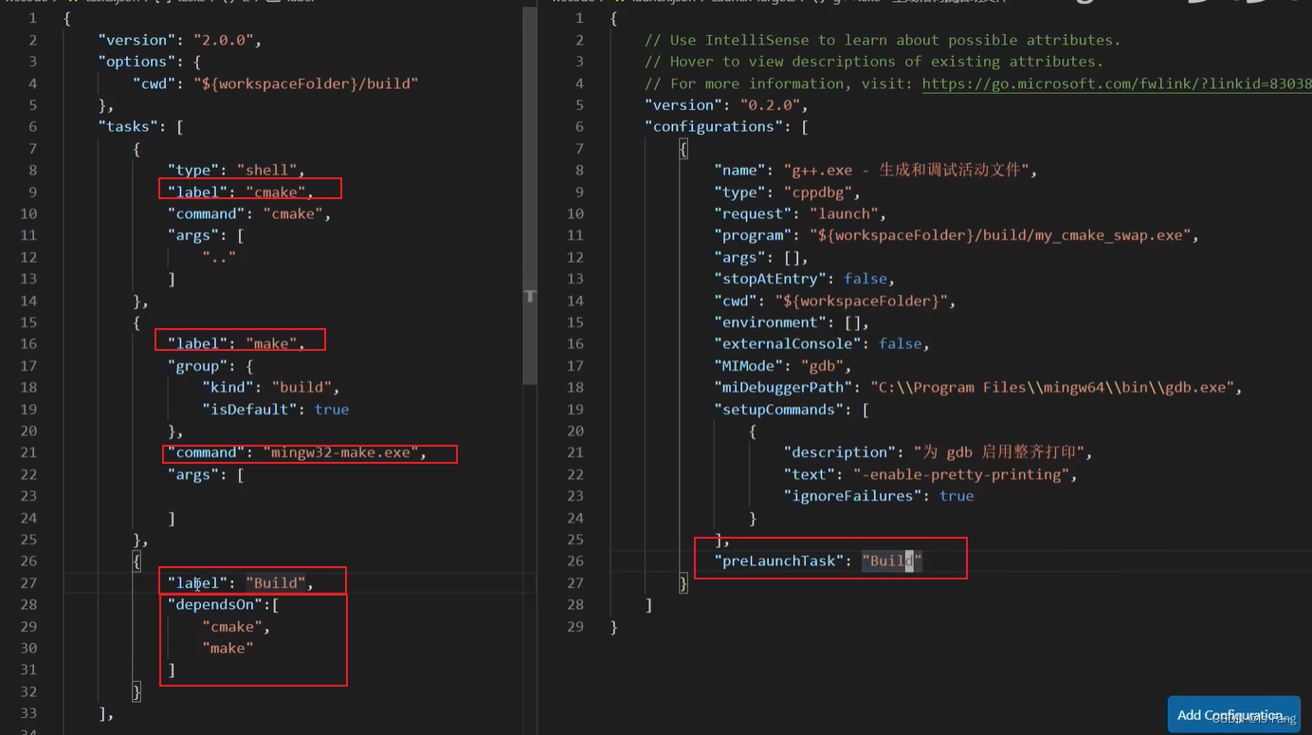Click the "${workspaceFolder}/build" cwd value
Viewport: 1312px width, 735px height.
(306, 83)
